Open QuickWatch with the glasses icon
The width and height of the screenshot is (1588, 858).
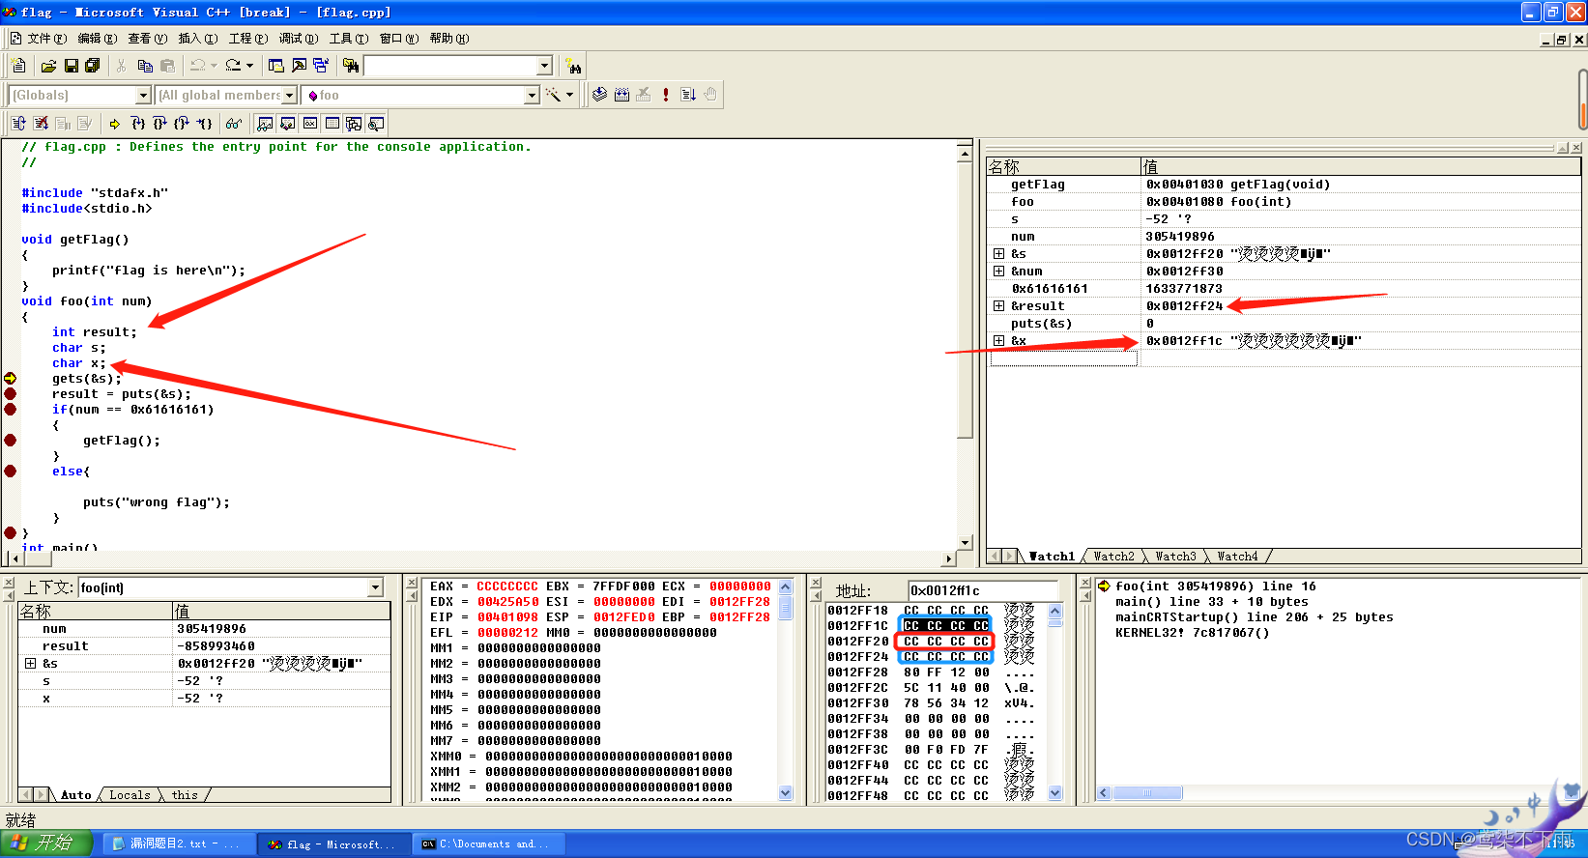pyautogui.click(x=234, y=123)
